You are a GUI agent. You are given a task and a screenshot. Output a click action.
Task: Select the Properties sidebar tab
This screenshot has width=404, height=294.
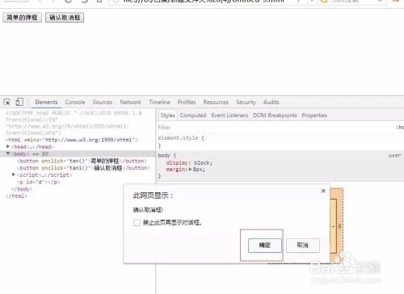coord(314,115)
